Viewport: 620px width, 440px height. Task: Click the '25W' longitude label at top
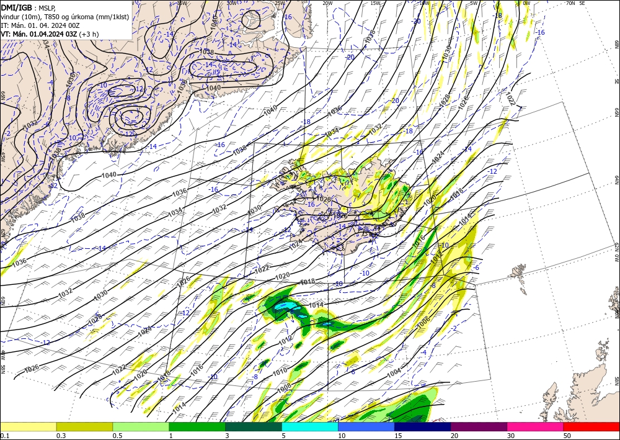[280, 3]
